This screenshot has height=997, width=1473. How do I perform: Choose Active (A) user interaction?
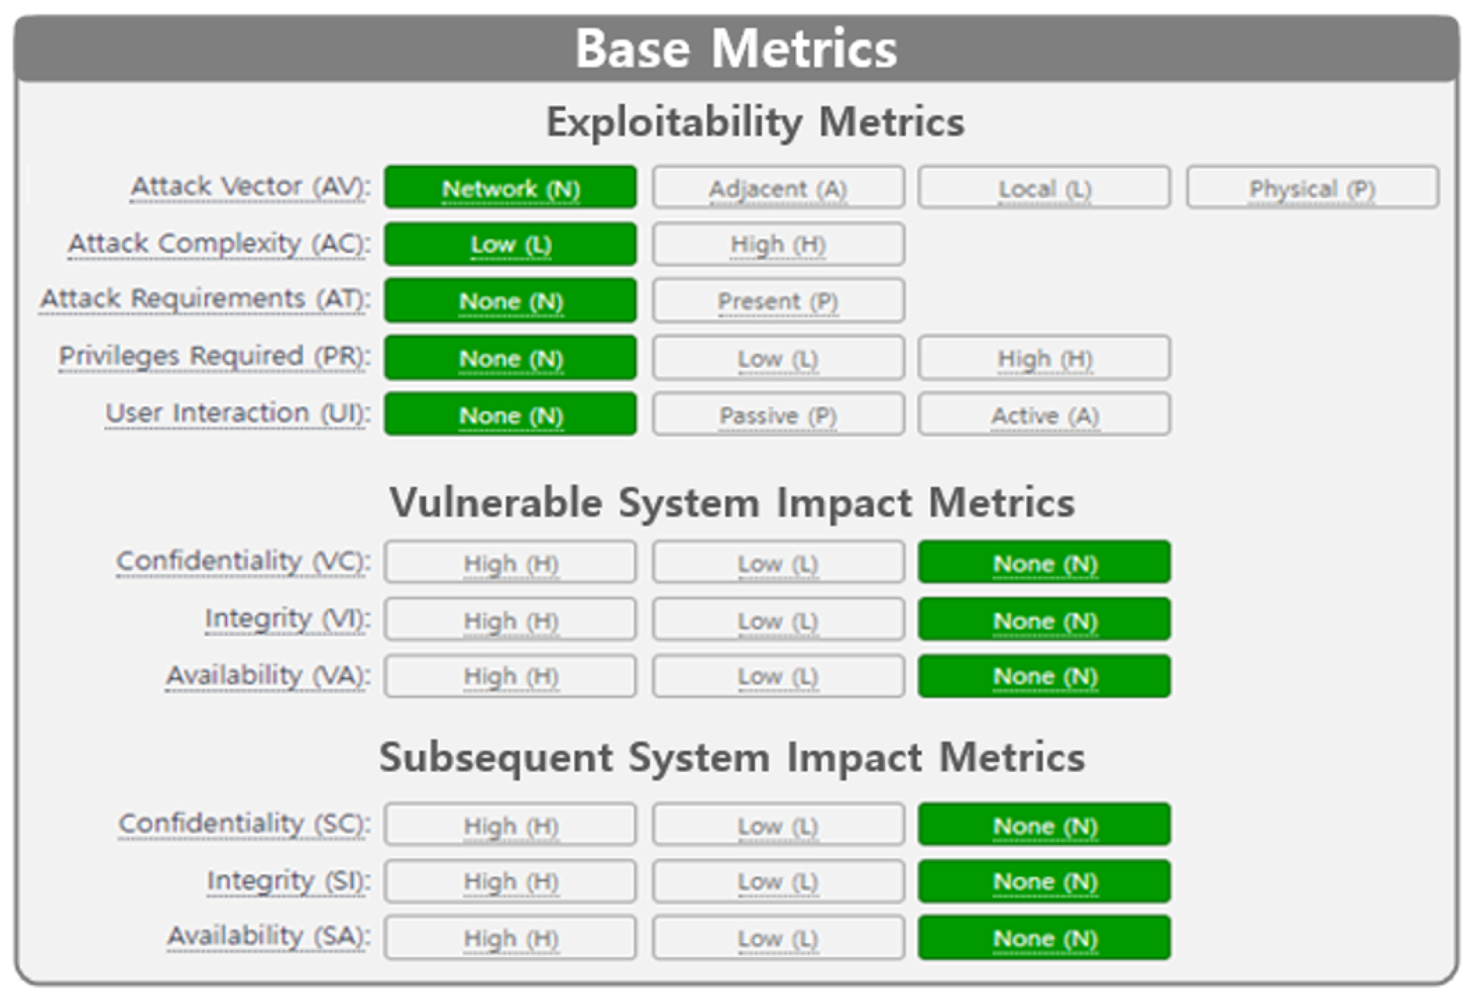click(x=1044, y=415)
